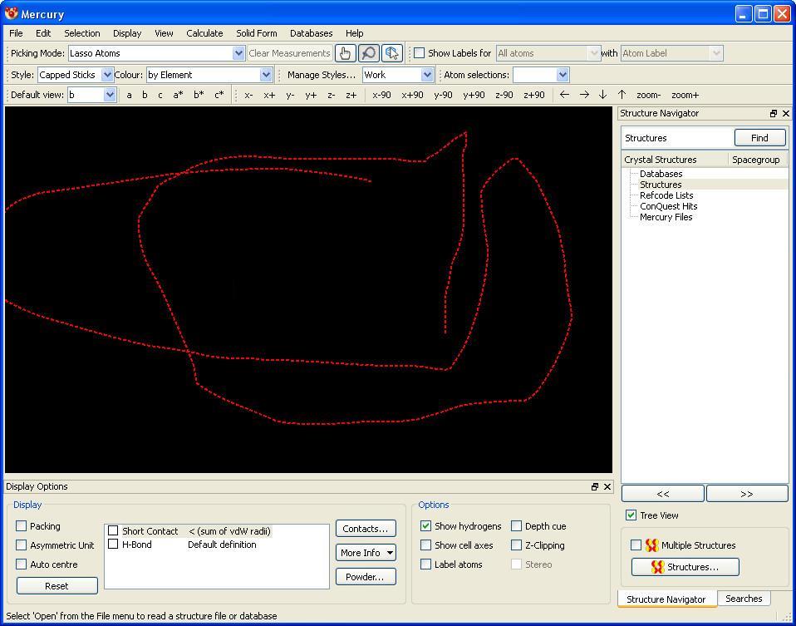Rotate with the x- button

pyautogui.click(x=248, y=95)
